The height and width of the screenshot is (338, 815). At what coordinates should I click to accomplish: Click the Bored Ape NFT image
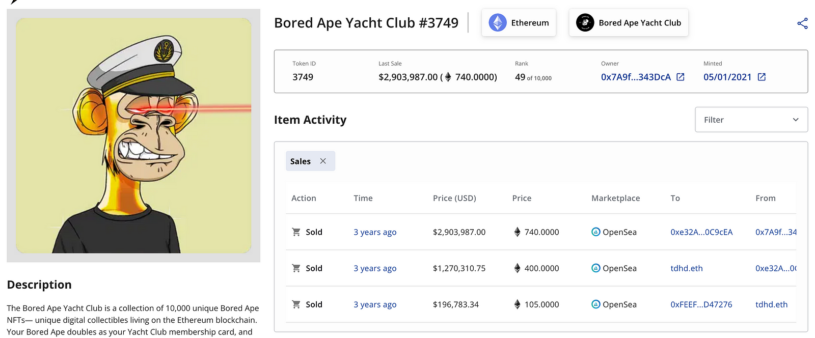tap(133, 135)
